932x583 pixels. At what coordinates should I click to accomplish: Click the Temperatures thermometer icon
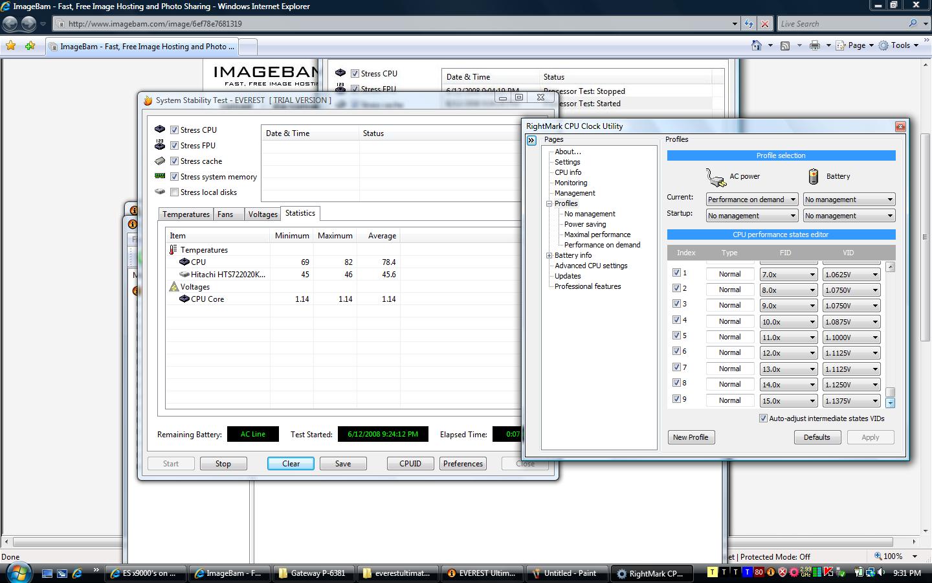click(x=173, y=250)
